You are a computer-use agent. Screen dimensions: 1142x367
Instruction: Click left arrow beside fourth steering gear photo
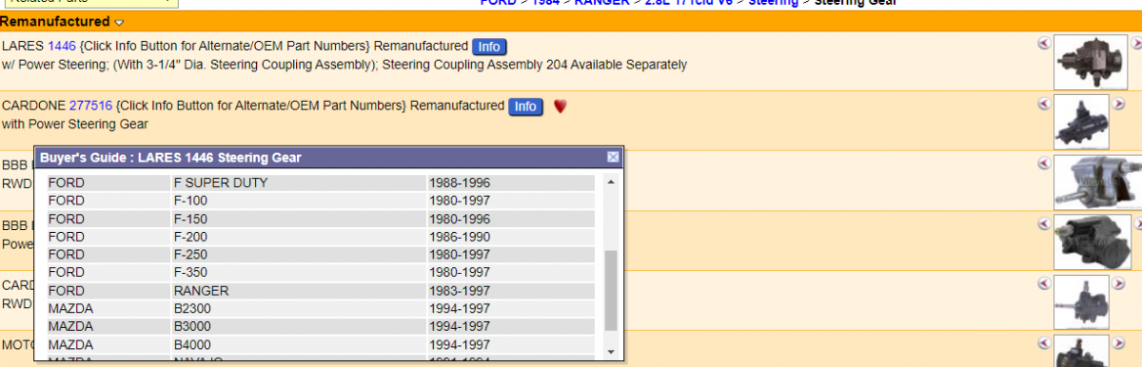tap(1044, 222)
